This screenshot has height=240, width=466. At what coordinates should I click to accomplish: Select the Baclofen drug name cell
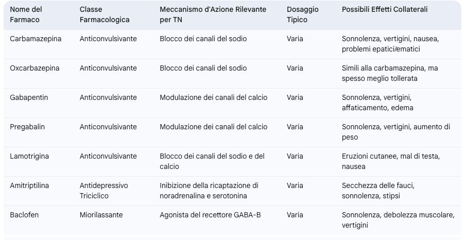pyautogui.click(x=24, y=215)
